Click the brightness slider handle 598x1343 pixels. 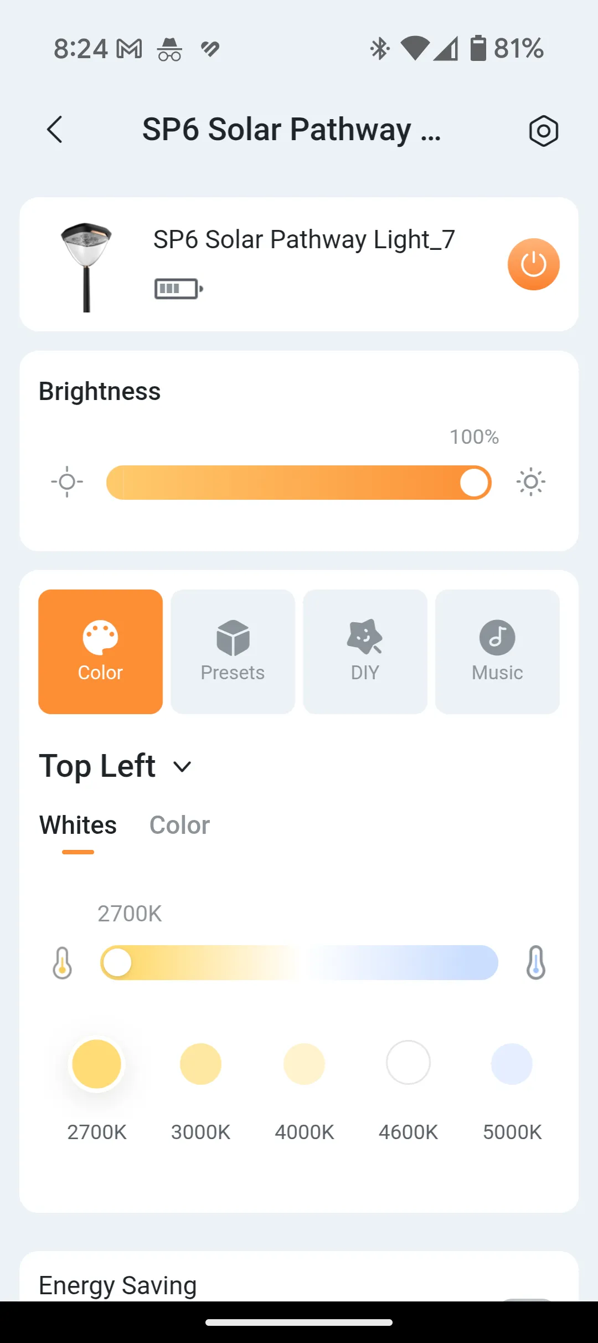pos(474,483)
